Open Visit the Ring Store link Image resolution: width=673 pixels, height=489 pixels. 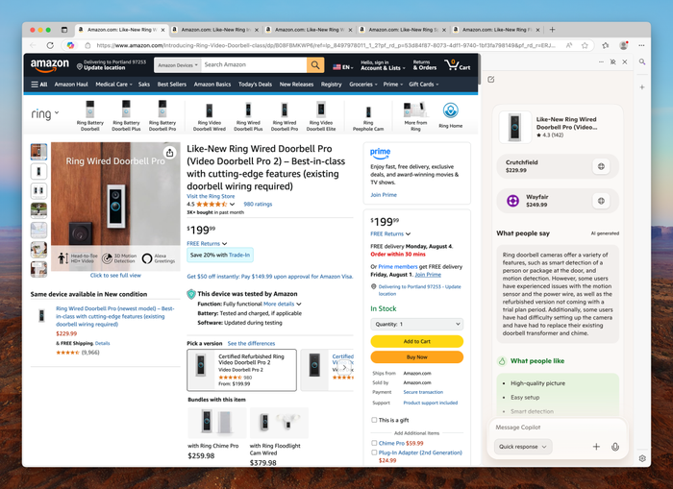click(211, 196)
